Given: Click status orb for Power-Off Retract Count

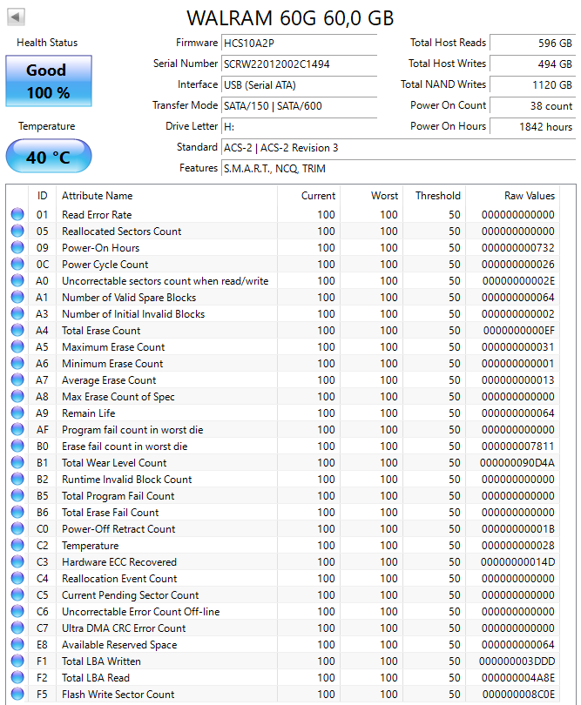Looking at the screenshot, I should click(x=17, y=529).
